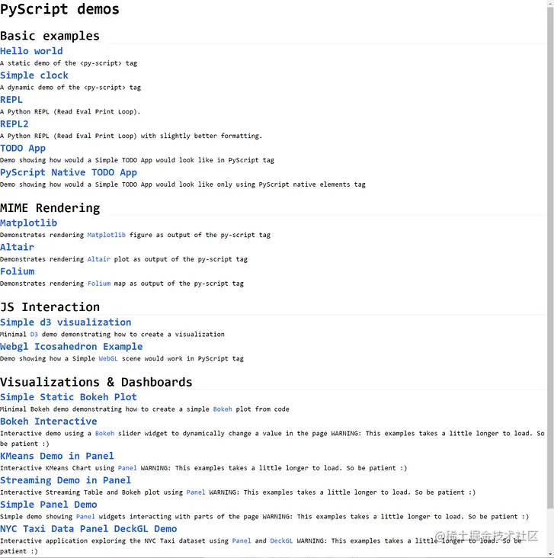Open the Matplotlib demo heading link
Image resolution: width=554 pixels, height=558 pixels.
point(28,223)
